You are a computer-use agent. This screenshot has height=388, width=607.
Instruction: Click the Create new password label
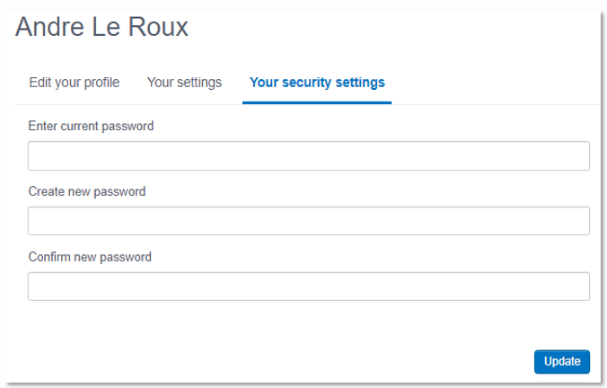click(87, 191)
